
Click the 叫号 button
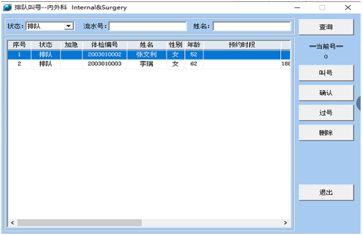(326, 73)
